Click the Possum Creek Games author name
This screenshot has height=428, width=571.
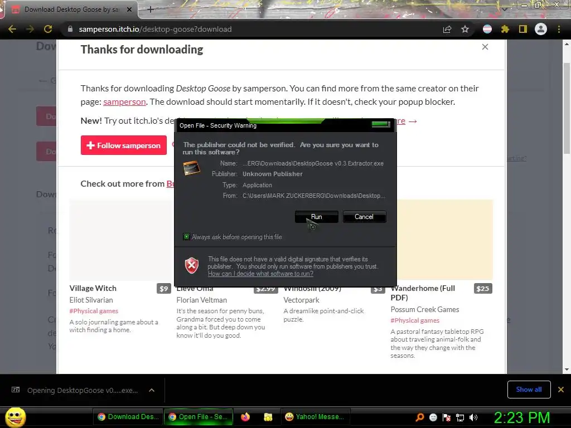click(x=425, y=309)
